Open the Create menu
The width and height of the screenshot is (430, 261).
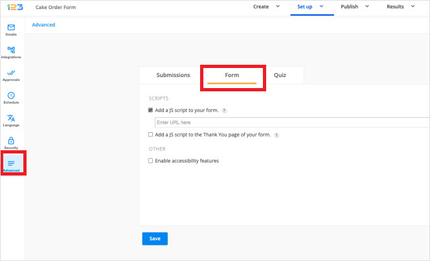coord(261,6)
